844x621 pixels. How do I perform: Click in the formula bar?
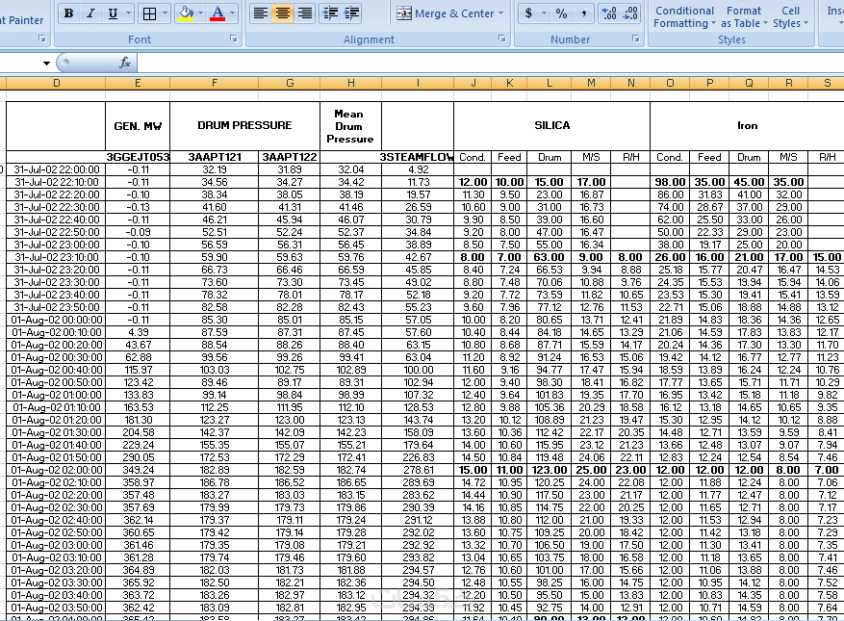(x=490, y=63)
